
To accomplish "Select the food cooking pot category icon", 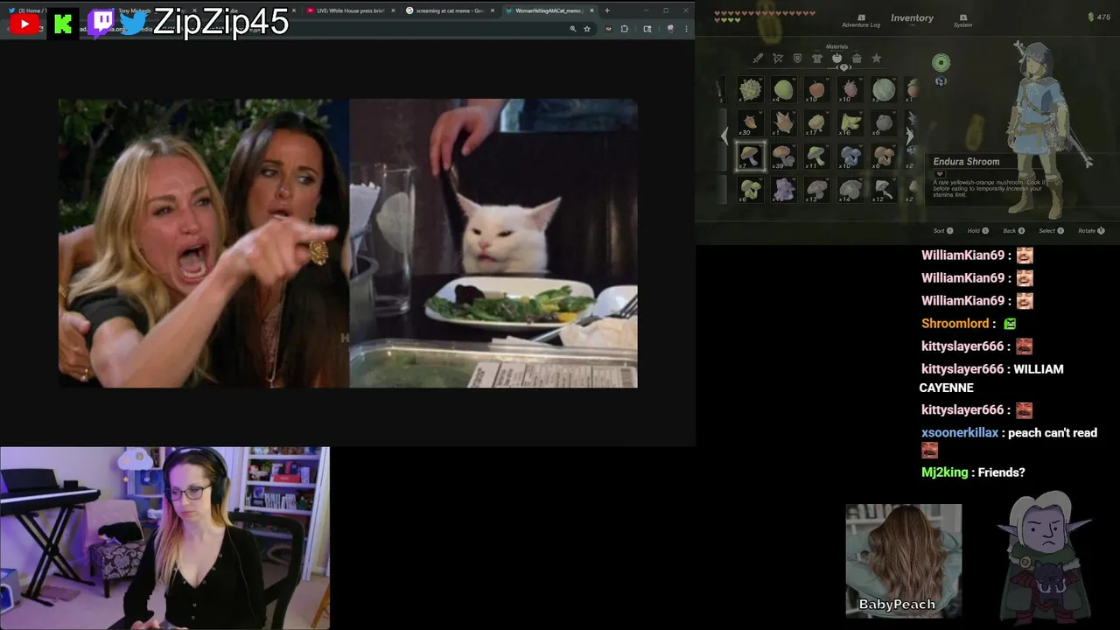I will [x=857, y=59].
